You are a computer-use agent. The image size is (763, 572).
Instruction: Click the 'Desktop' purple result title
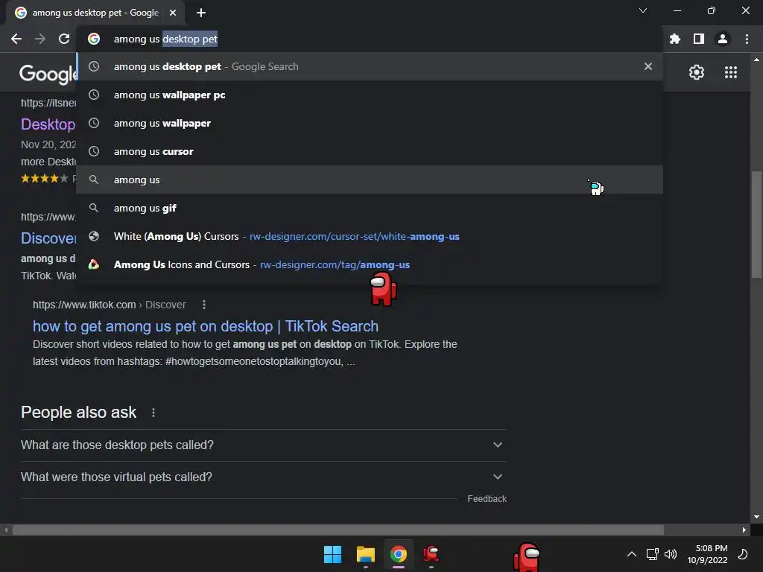[x=48, y=124]
